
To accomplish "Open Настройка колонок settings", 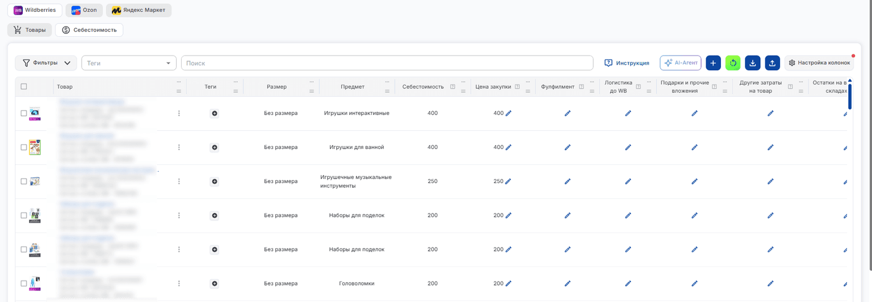I will (819, 63).
